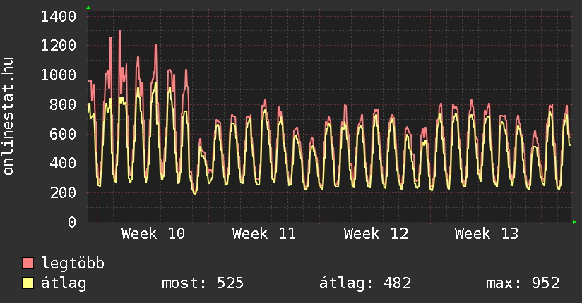Click the most: 525 statistic
The height and width of the screenshot is (303, 582).
[203, 284]
